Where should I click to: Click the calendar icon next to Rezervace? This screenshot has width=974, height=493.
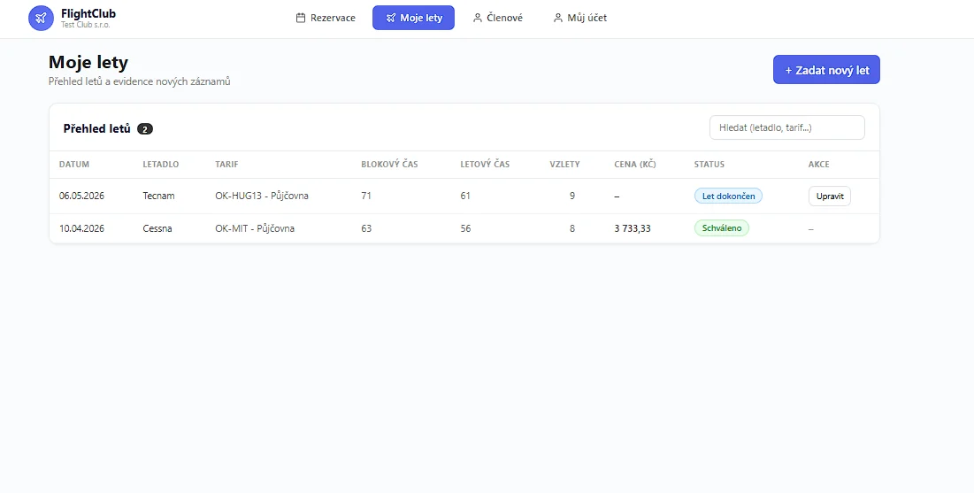301,18
